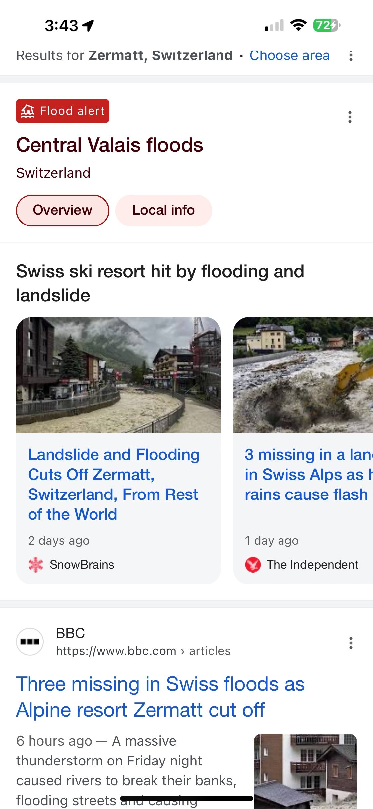Open BBC 'Three missing in Swiss floods' headline
This screenshot has width=373, height=809.
[160, 697]
